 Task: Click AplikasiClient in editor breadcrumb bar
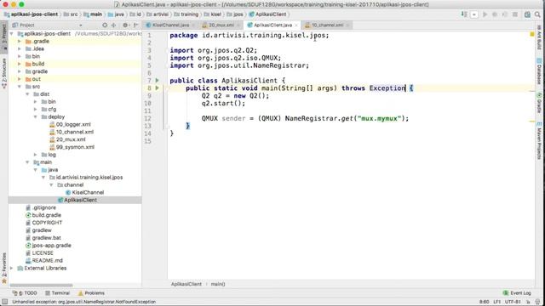pos(186,284)
